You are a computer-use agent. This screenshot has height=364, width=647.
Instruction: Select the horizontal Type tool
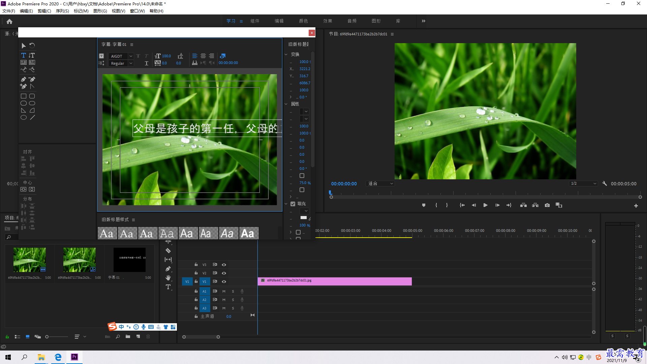(24, 55)
